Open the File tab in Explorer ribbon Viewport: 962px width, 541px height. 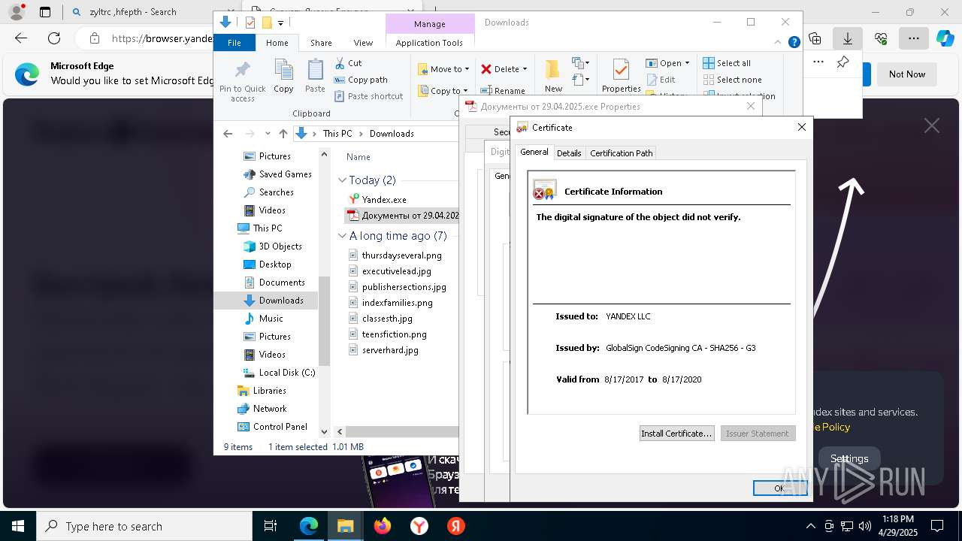pos(234,43)
